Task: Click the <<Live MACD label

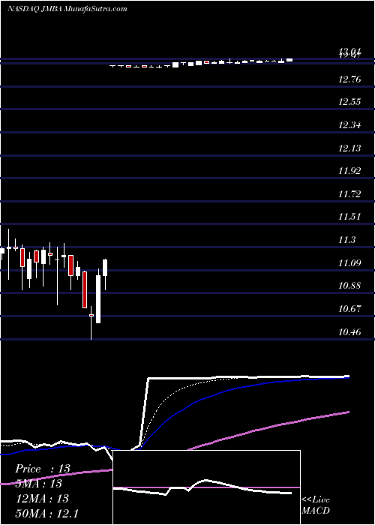Action: [316, 505]
